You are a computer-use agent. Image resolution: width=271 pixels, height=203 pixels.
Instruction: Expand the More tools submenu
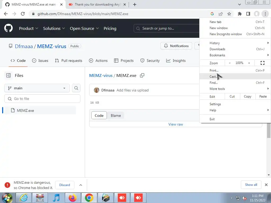click(235, 89)
